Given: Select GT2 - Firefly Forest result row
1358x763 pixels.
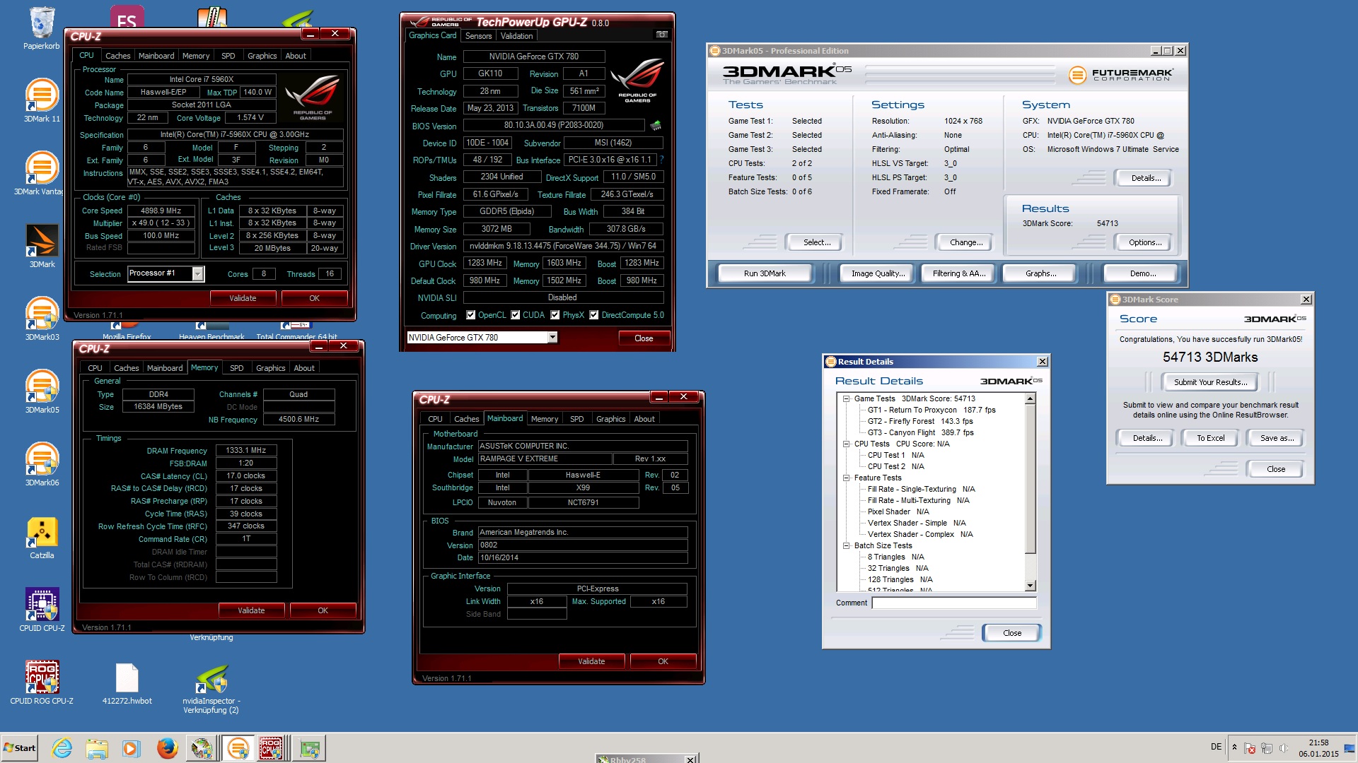Looking at the screenshot, I should [920, 421].
